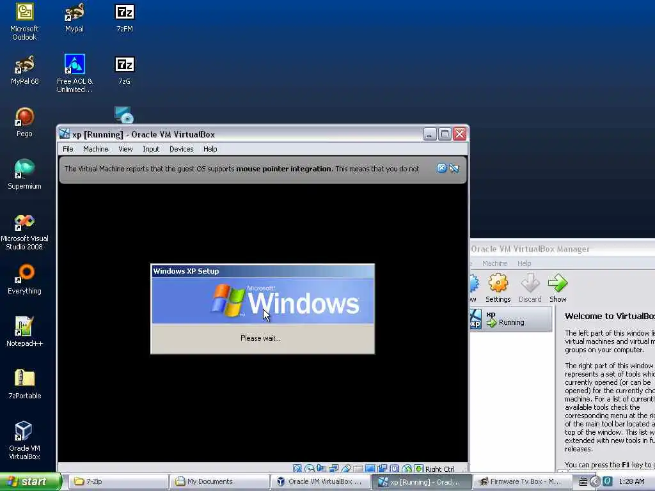Click the USB devices icon in the VM status bar

pos(346,469)
